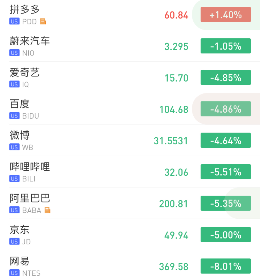Tap the US market badge next to BILI
The width and height of the screenshot is (260, 279).
tap(14, 178)
